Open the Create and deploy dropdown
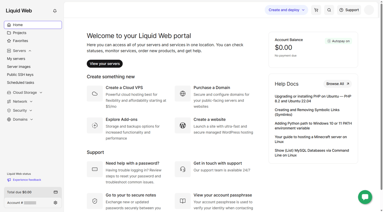Screen dimensions: 383x212 (286, 10)
